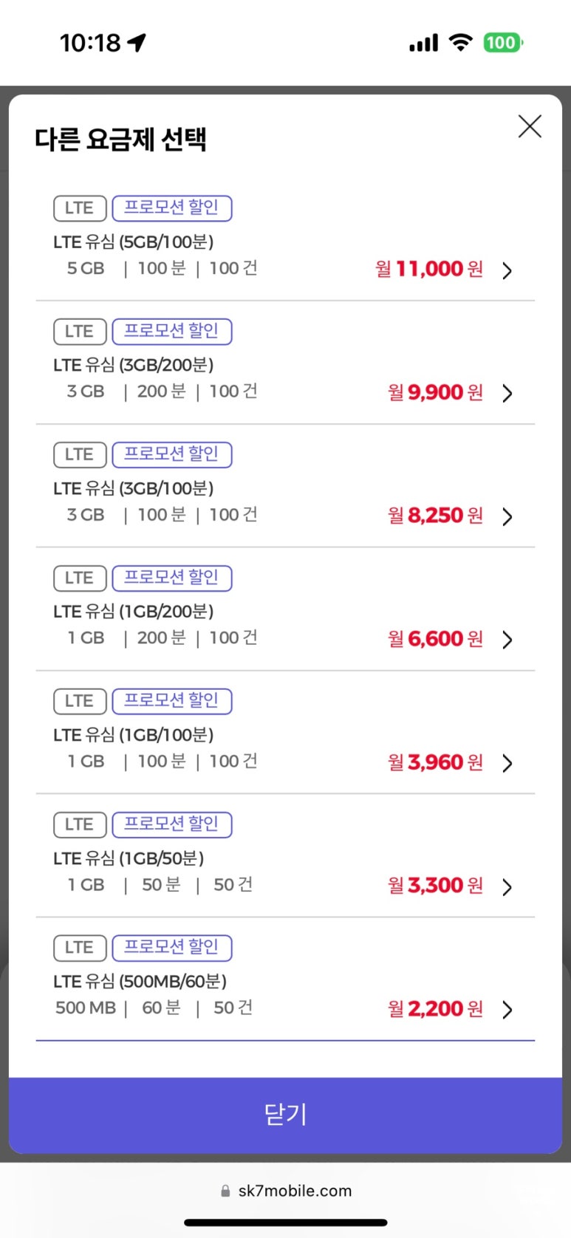Viewport: 571px width, 1238px height.
Task: Tap arrow next to 3,960원 price
Action: point(507,763)
